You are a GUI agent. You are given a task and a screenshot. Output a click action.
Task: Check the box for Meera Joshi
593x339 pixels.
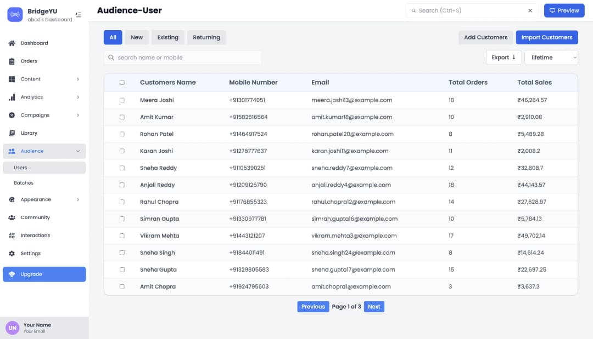(x=122, y=100)
